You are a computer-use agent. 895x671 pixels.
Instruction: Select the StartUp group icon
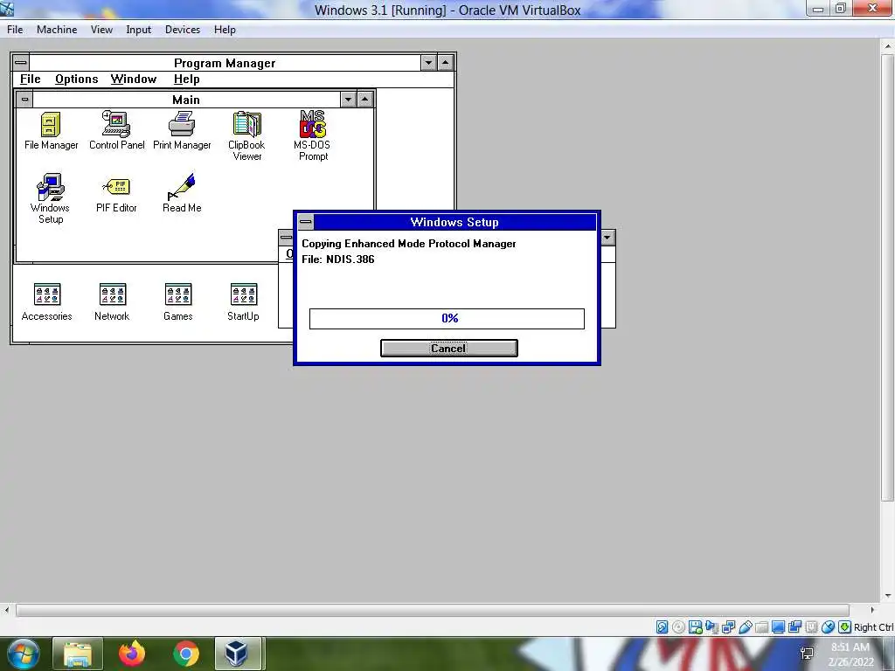click(x=243, y=302)
